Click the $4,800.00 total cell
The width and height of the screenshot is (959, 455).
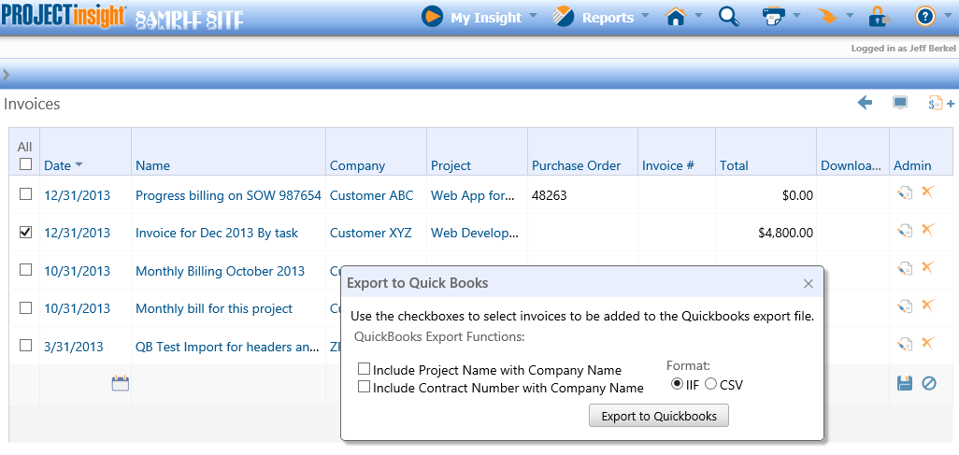point(785,233)
